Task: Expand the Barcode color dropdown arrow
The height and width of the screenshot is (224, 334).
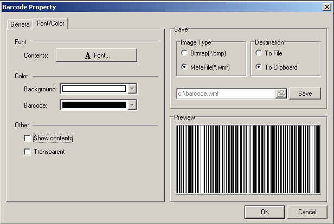Action: point(132,105)
